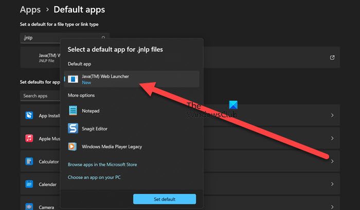This screenshot has width=360, height=210.
Task: Open Browse apps in the Microsoft Store link
Action: coord(102,165)
